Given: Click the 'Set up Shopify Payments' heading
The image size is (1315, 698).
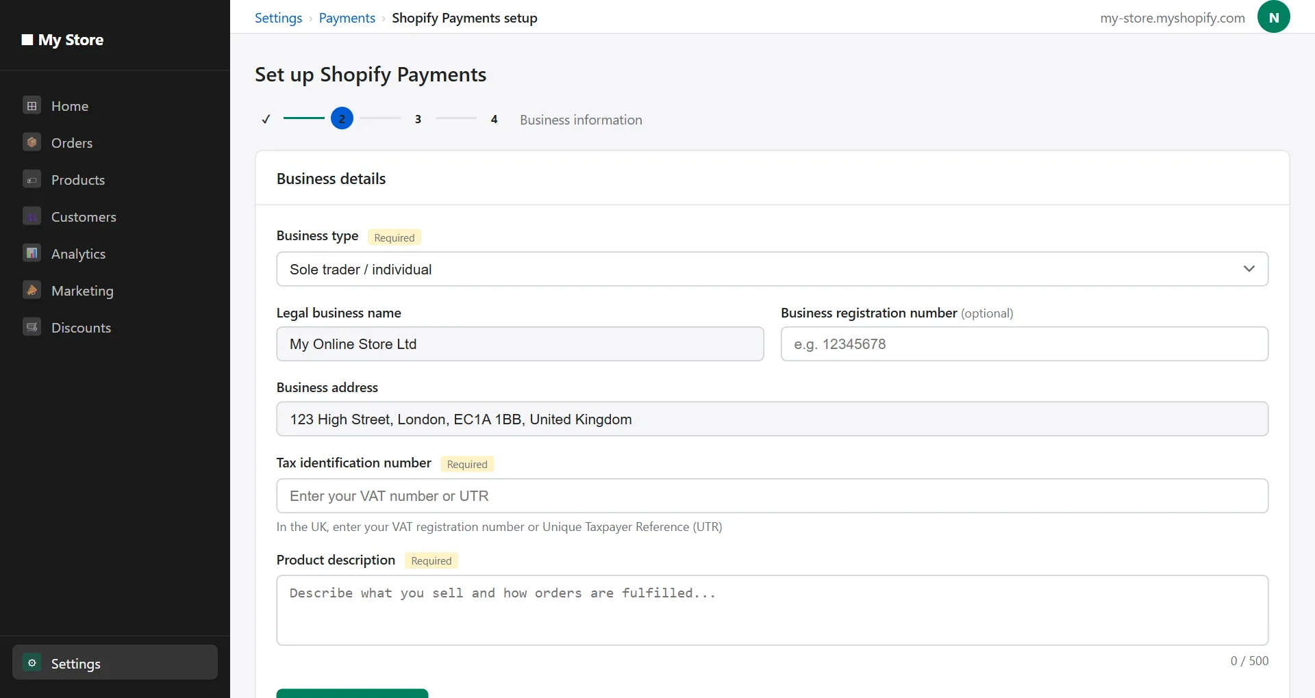Looking at the screenshot, I should pos(371,74).
